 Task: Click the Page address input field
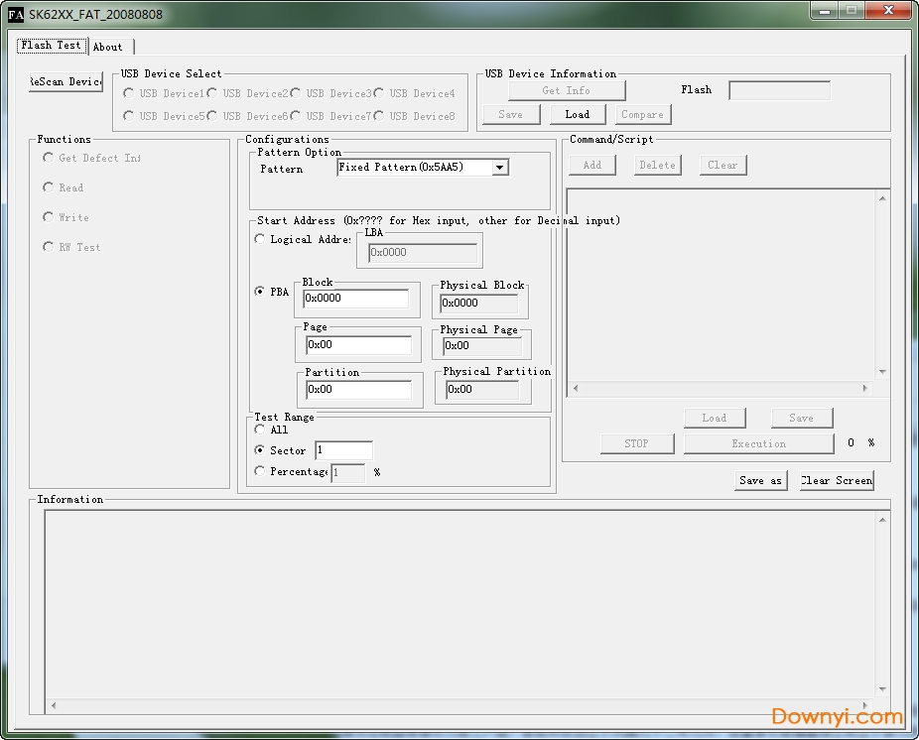point(357,345)
